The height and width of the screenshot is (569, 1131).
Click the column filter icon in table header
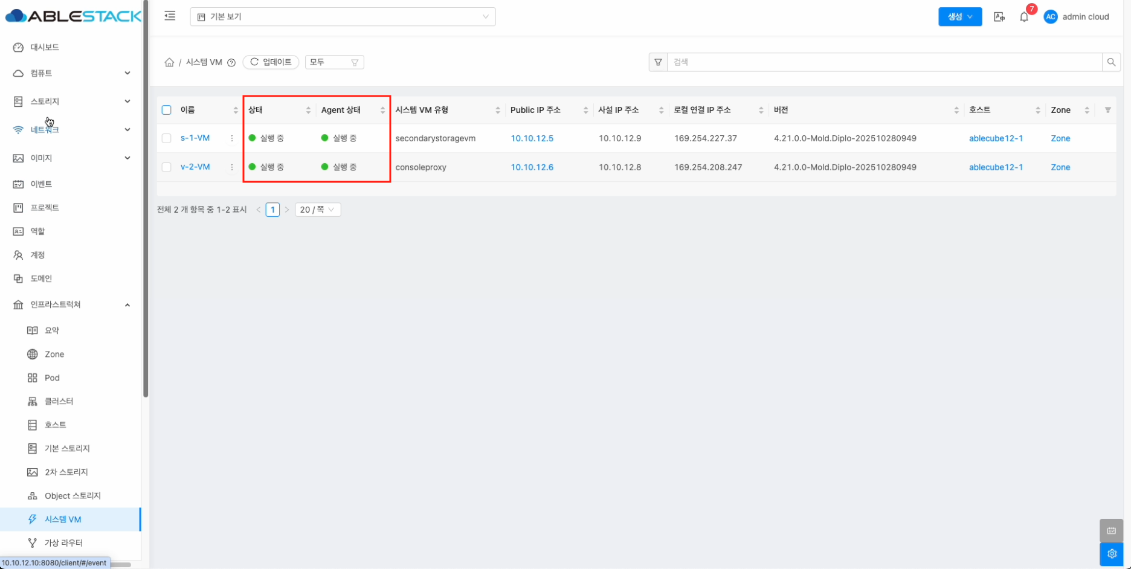pos(1107,110)
